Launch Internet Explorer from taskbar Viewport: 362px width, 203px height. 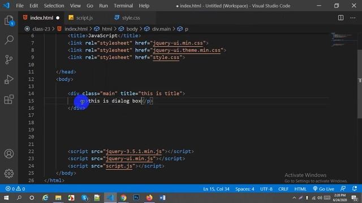(x=45, y=198)
